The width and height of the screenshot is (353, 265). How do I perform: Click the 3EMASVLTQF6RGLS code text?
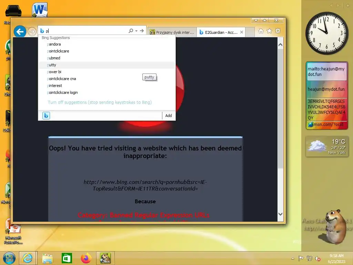point(326,109)
